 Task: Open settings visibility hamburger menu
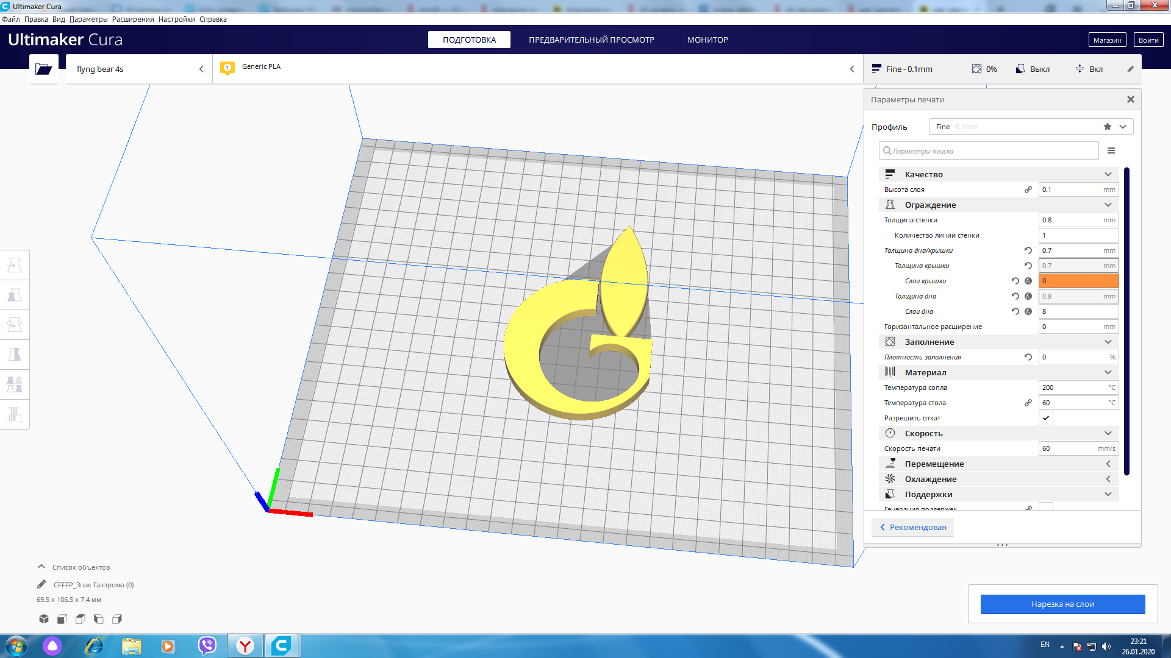click(x=1111, y=150)
